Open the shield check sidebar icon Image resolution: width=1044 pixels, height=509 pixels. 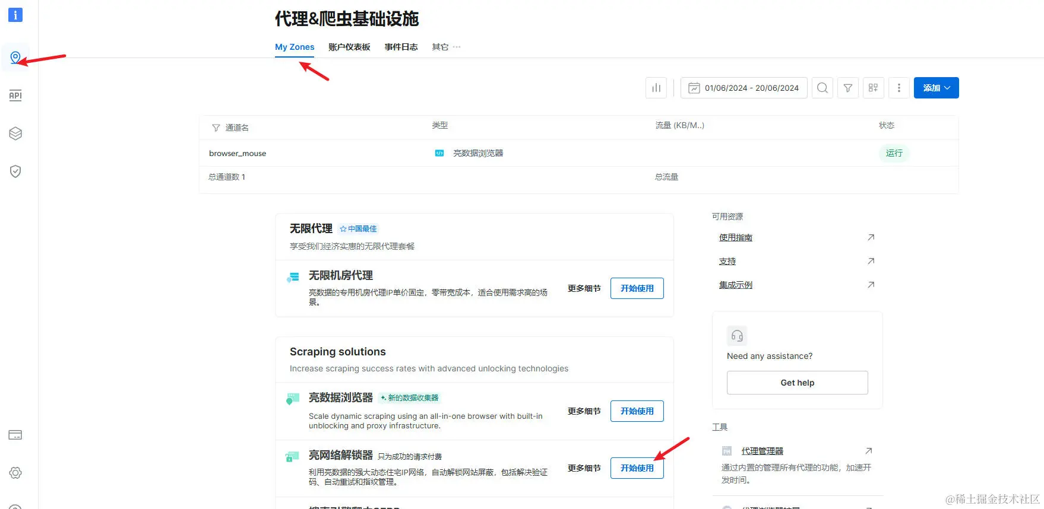coord(15,171)
